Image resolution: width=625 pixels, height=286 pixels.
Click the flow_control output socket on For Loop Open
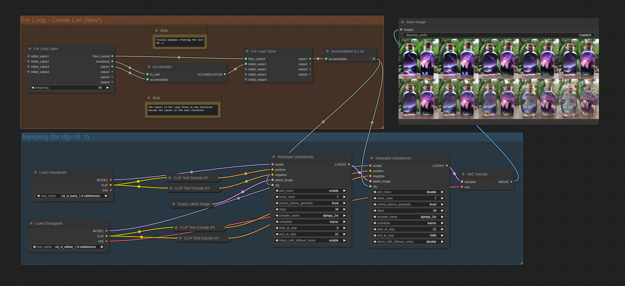pyautogui.click(x=112, y=56)
